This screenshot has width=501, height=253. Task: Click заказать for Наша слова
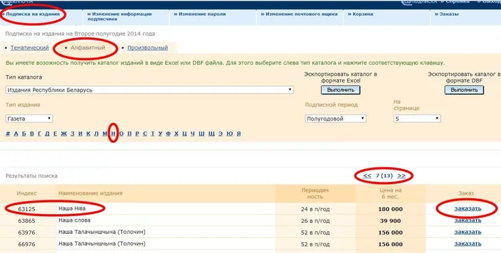pos(467,220)
